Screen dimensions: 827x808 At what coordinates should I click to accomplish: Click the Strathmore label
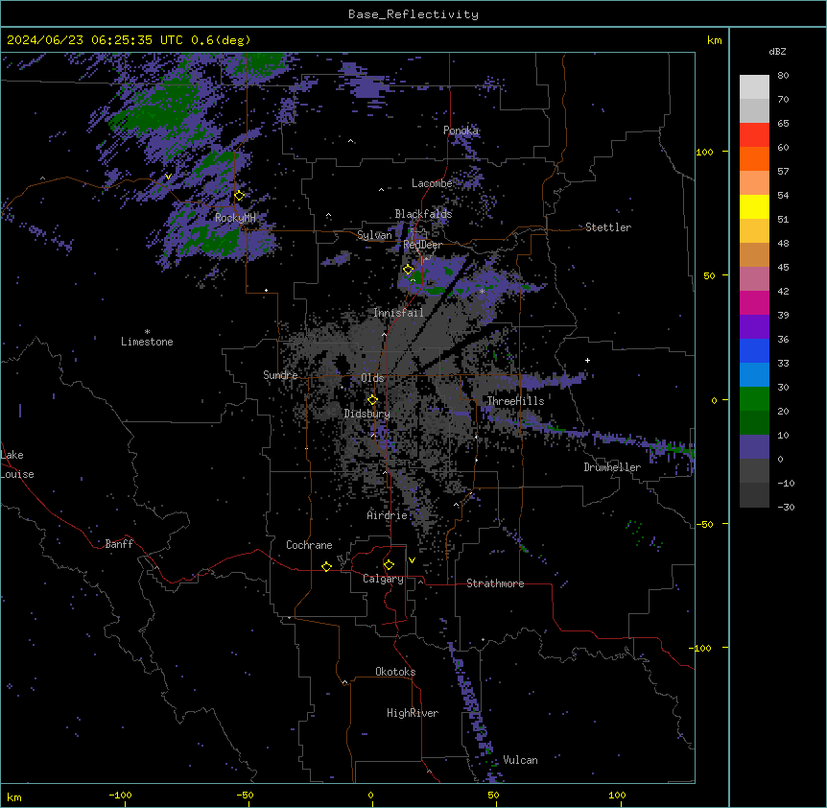[x=495, y=583]
